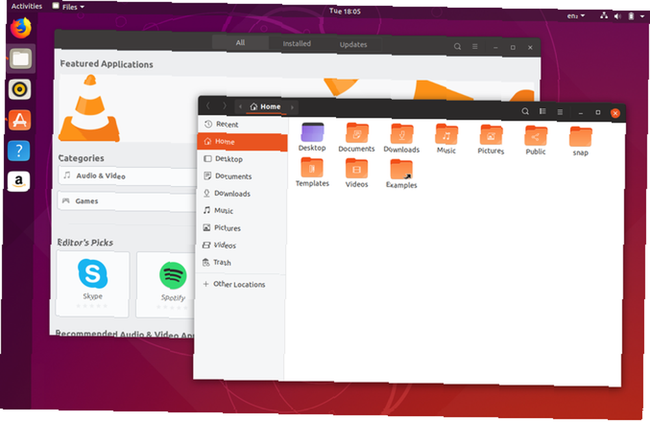Switch to the Updates tab
650x422 pixels.
(353, 44)
